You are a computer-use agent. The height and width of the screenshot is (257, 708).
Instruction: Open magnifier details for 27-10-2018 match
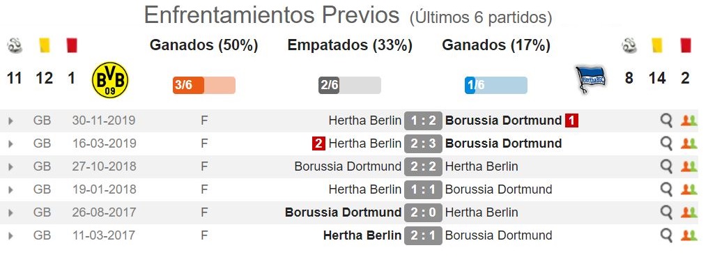click(666, 166)
